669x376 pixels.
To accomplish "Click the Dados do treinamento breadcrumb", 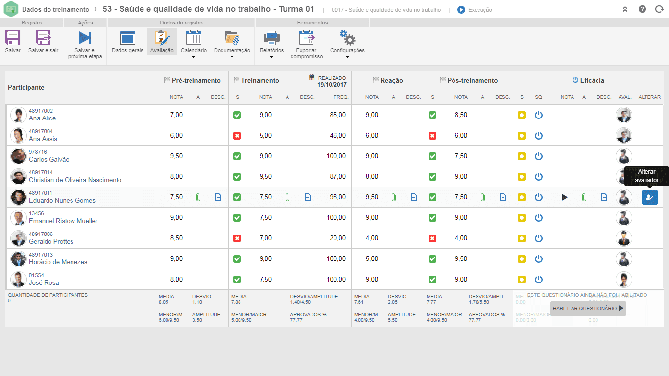I will [x=56, y=9].
